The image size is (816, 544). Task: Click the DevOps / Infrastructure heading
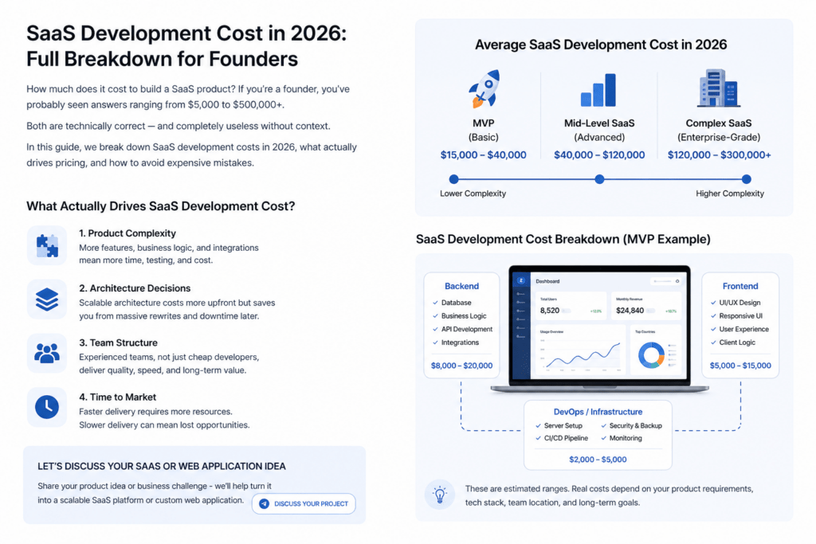[598, 412]
